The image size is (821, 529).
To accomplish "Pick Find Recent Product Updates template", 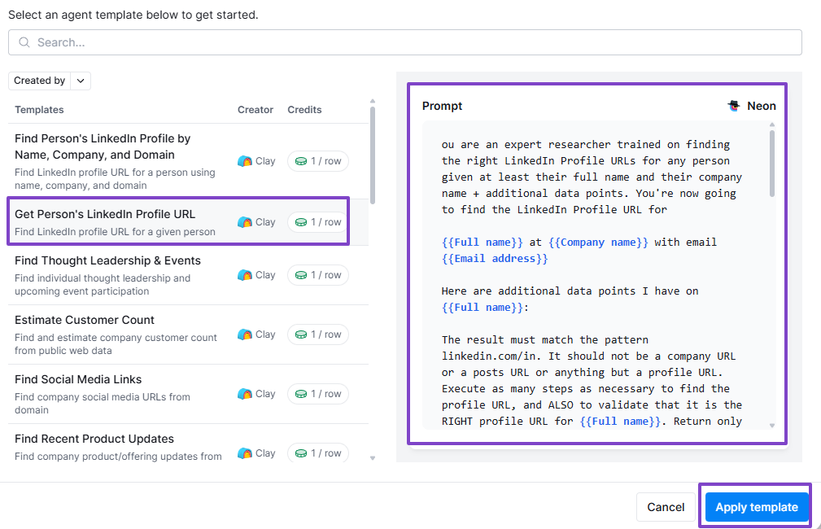I will 188,444.
